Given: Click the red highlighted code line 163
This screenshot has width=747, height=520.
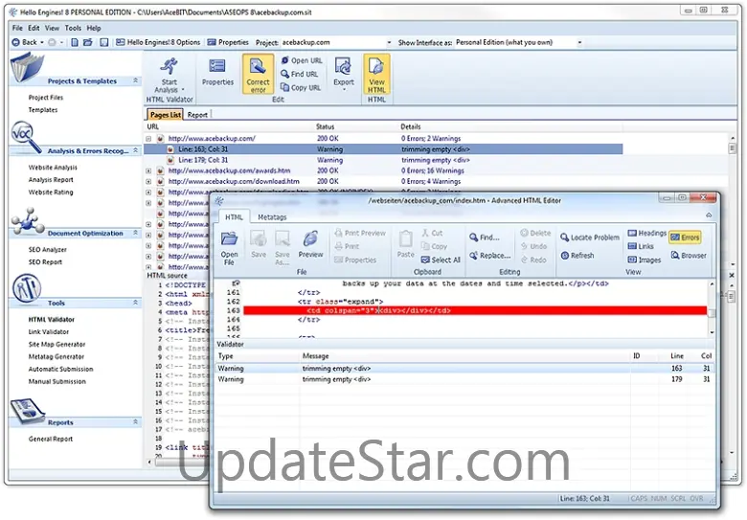Looking at the screenshot, I should coord(475,310).
